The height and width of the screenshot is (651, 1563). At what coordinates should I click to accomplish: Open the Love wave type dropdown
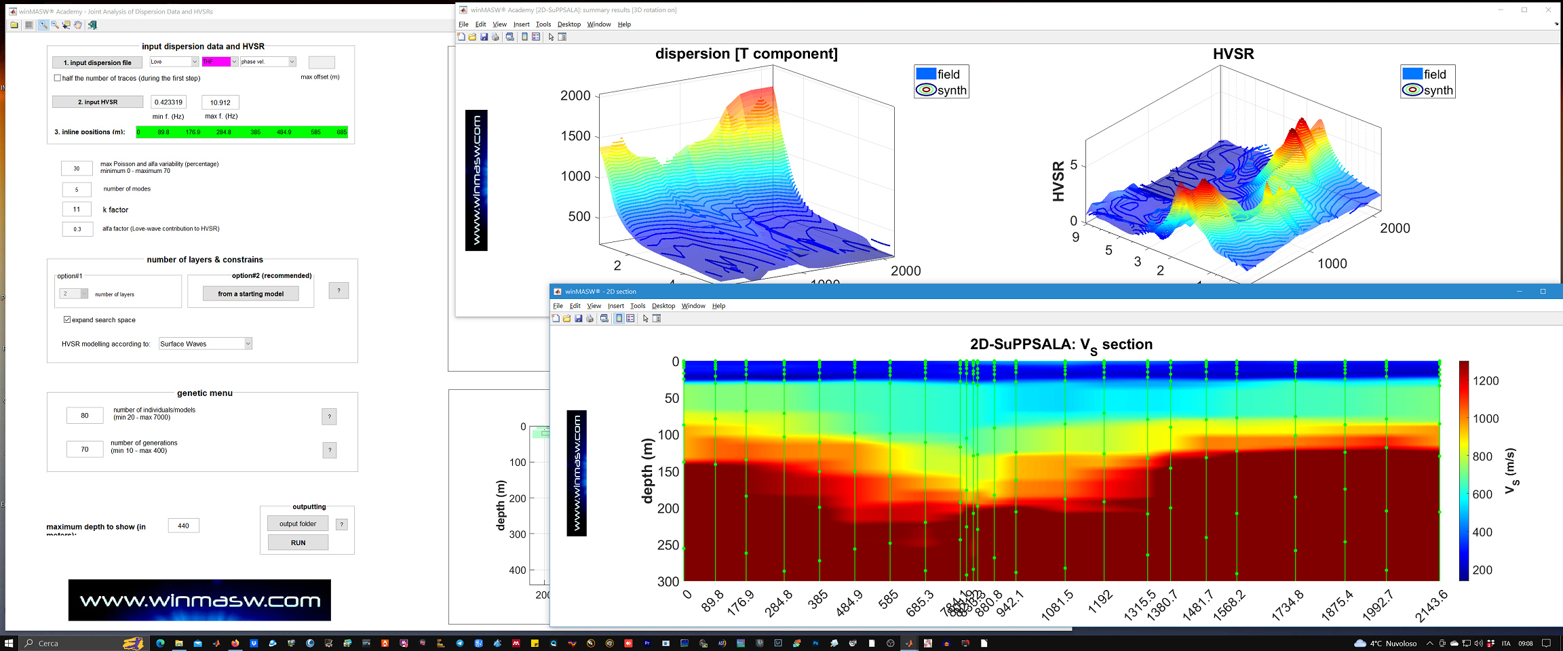point(174,62)
